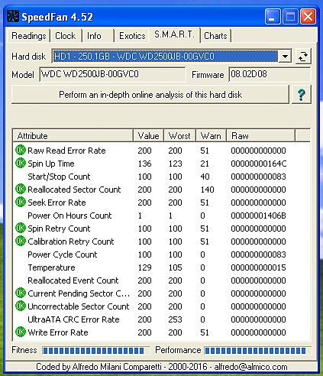Select the HD1 WDC hard disk combo box
The width and height of the screenshot is (323, 376).
pyautogui.click(x=172, y=57)
